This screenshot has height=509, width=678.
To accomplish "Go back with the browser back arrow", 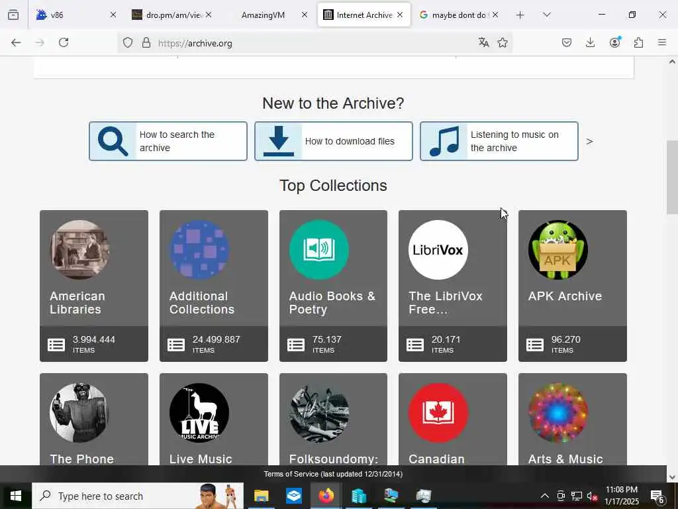I will [16, 42].
